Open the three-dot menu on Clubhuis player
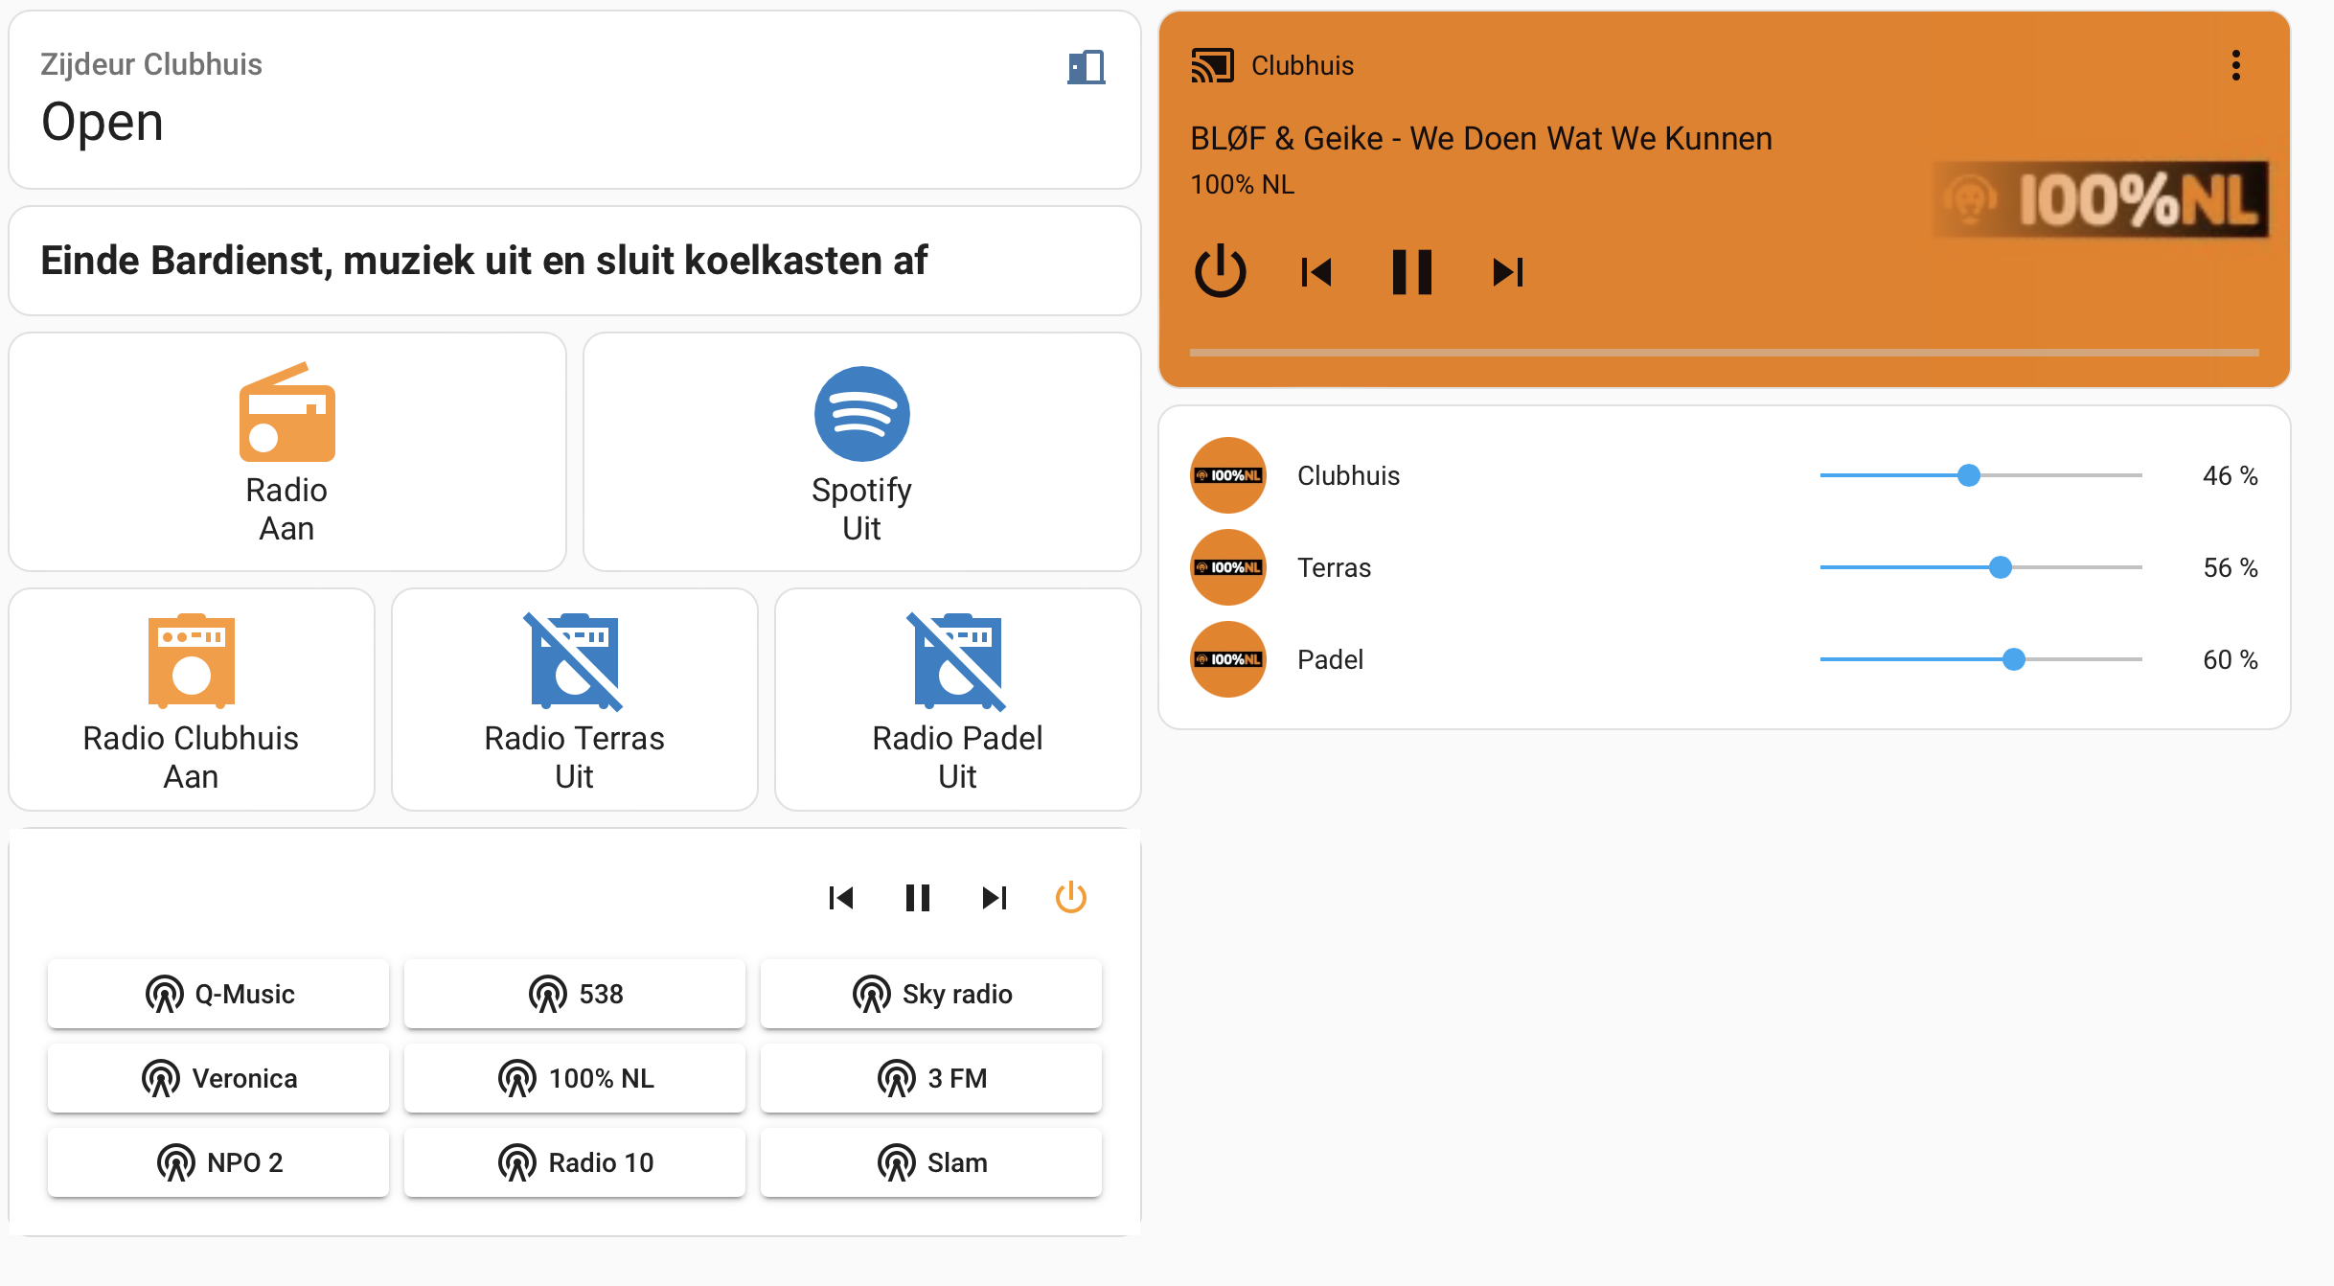The image size is (2334, 1286). (x=2235, y=65)
